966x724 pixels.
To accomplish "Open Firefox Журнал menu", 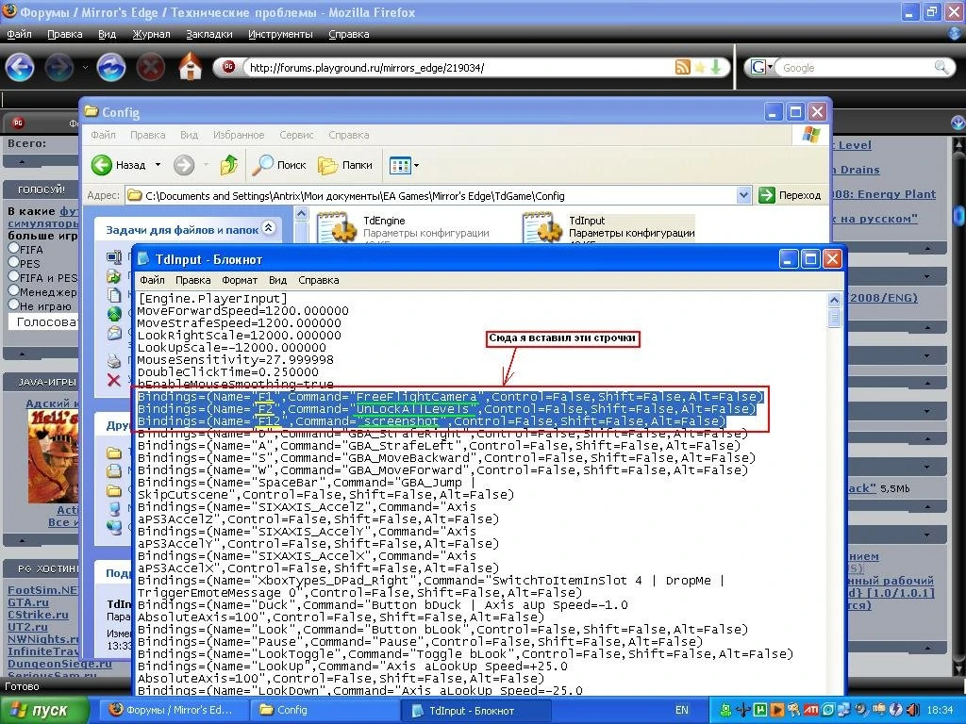I will (151, 35).
